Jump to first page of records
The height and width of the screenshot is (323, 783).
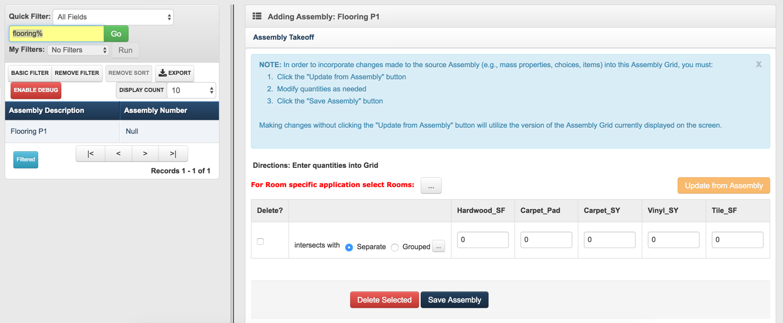90,154
